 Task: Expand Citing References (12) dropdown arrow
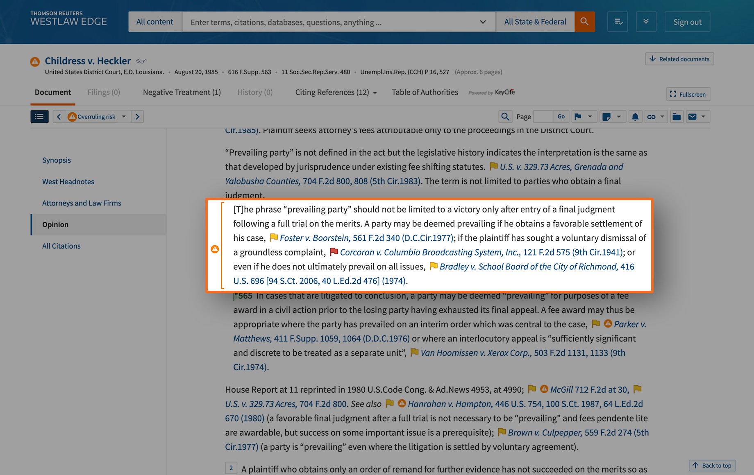click(x=375, y=93)
